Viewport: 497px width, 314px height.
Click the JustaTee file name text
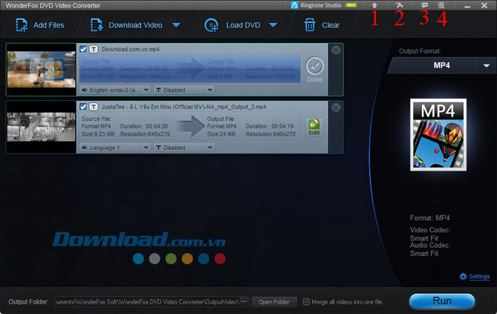pos(184,107)
